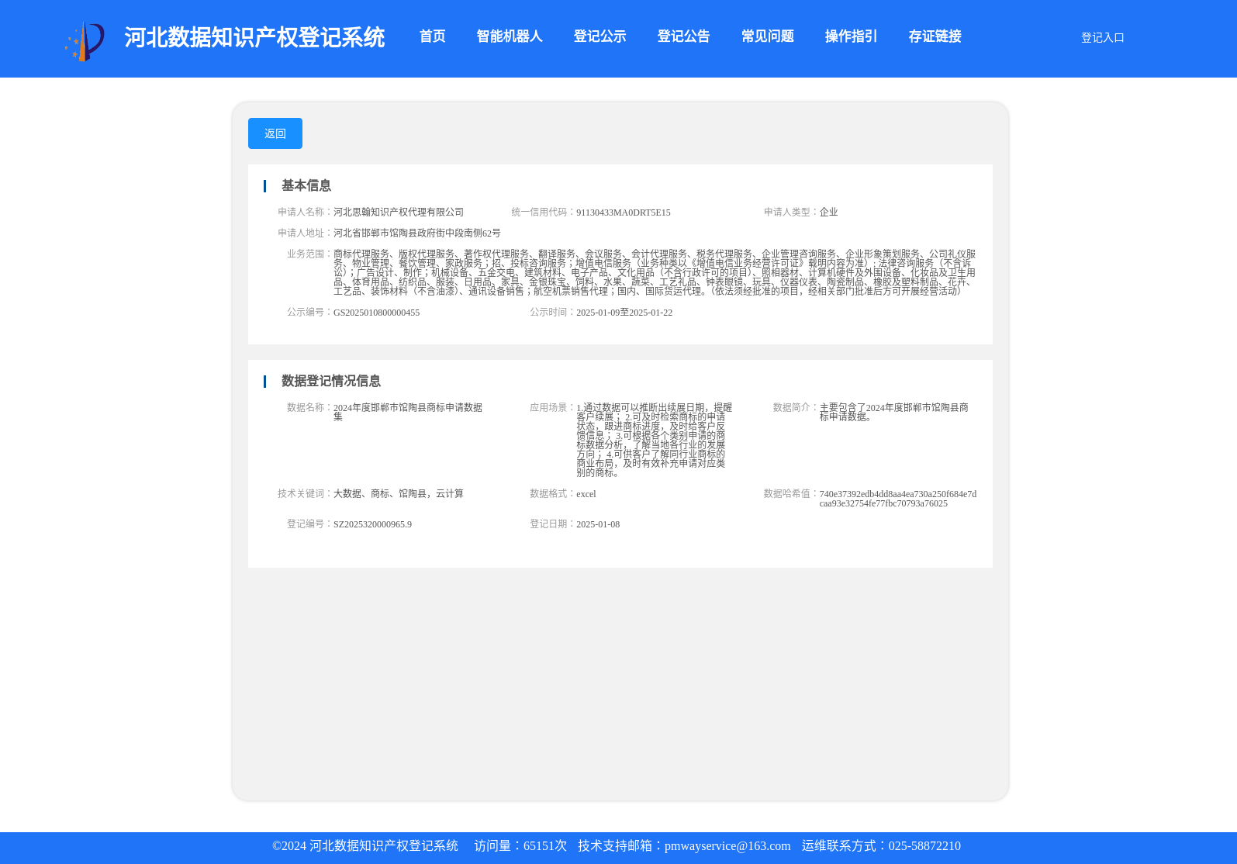Click the 登记入口 link
Viewport: 1237px width, 864px height.
1102,37
